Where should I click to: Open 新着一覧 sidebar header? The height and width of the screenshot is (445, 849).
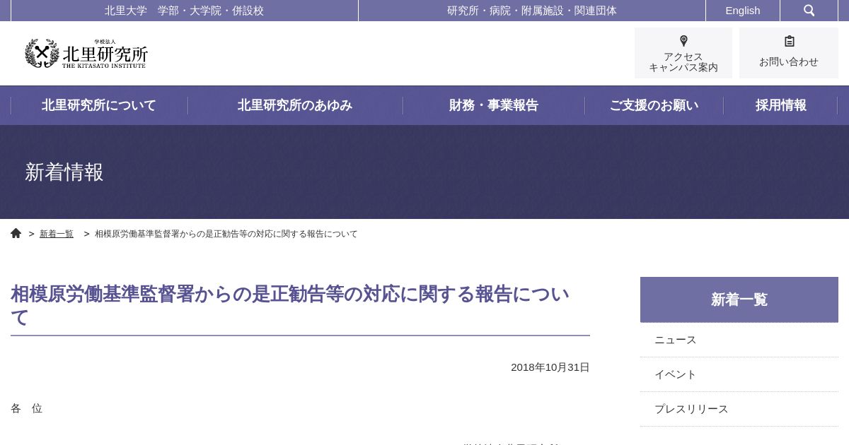(x=739, y=299)
